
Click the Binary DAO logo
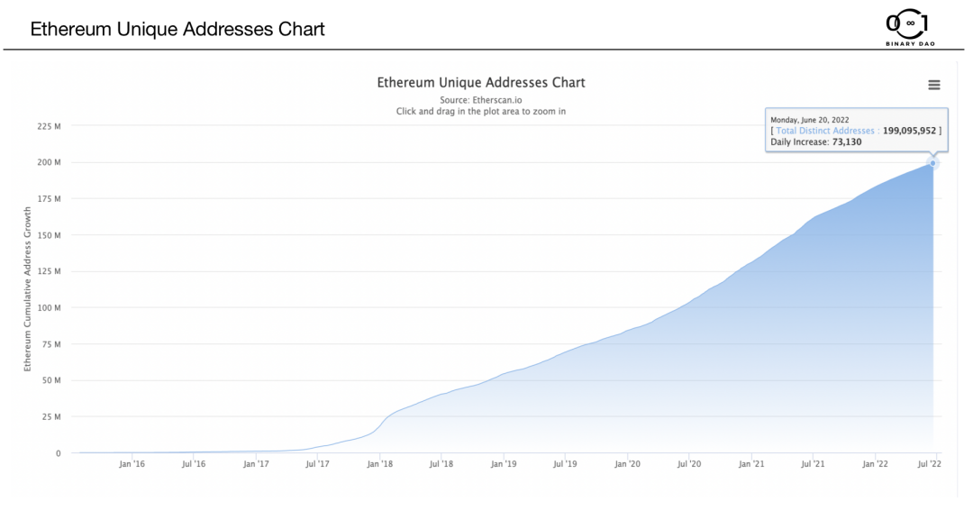[910, 28]
